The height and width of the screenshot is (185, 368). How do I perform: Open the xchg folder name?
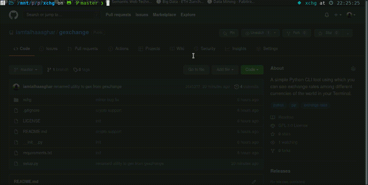coord(27,100)
